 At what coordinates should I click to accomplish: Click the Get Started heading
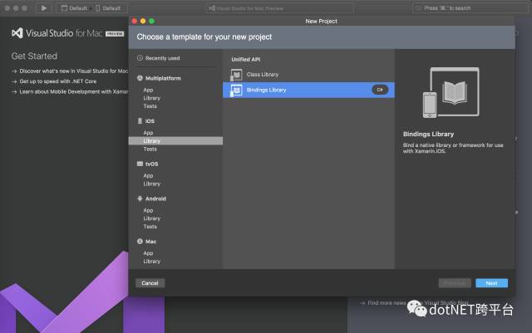coord(34,56)
